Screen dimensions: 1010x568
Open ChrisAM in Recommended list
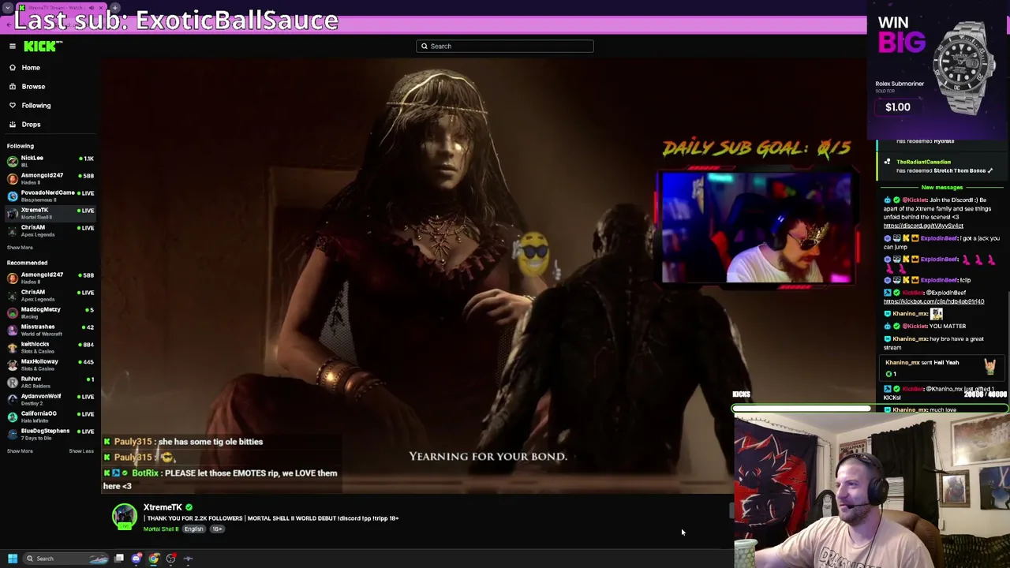tap(50, 295)
